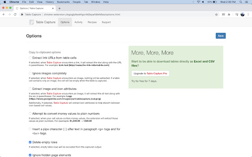Toggle Extract image and icon attributes
The height and width of the screenshot is (157, 252).
click(30, 89)
